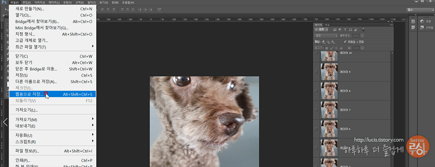Click layers panel scroll-up arrow
Screen dimensions: 435x167
click(392, 53)
